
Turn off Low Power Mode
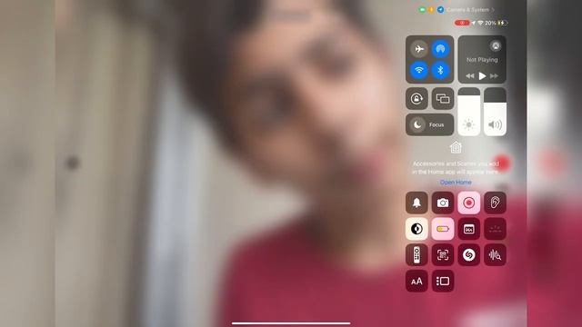[443, 229]
